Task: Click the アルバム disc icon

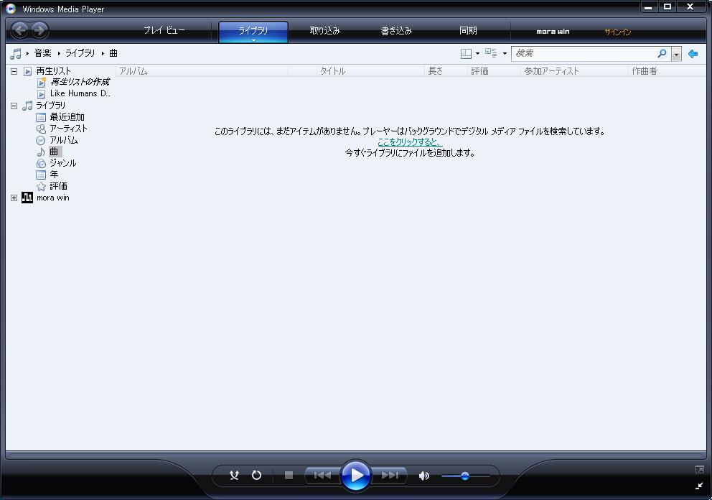Action: (x=41, y=141)
